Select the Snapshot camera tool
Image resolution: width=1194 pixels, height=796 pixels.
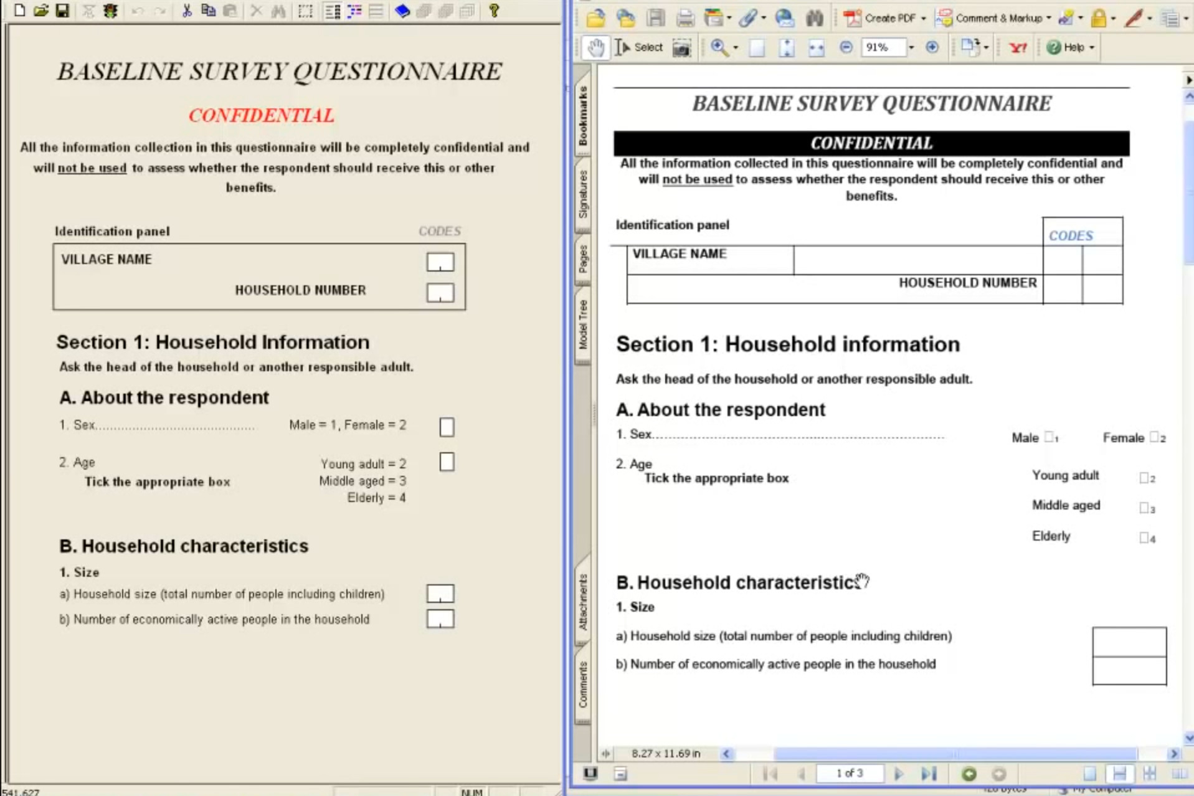681,47
